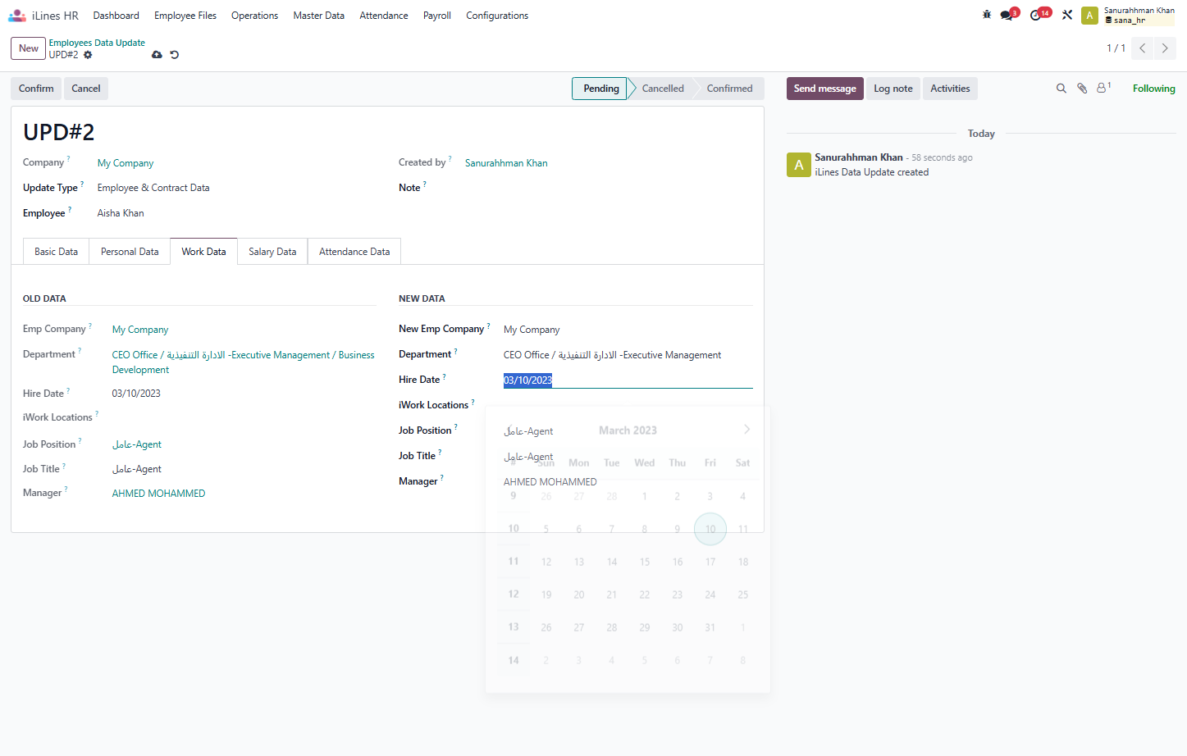Open the conversations message icon
Viewport: 1187px width, 756px height.
click(x=1007, y=15)
